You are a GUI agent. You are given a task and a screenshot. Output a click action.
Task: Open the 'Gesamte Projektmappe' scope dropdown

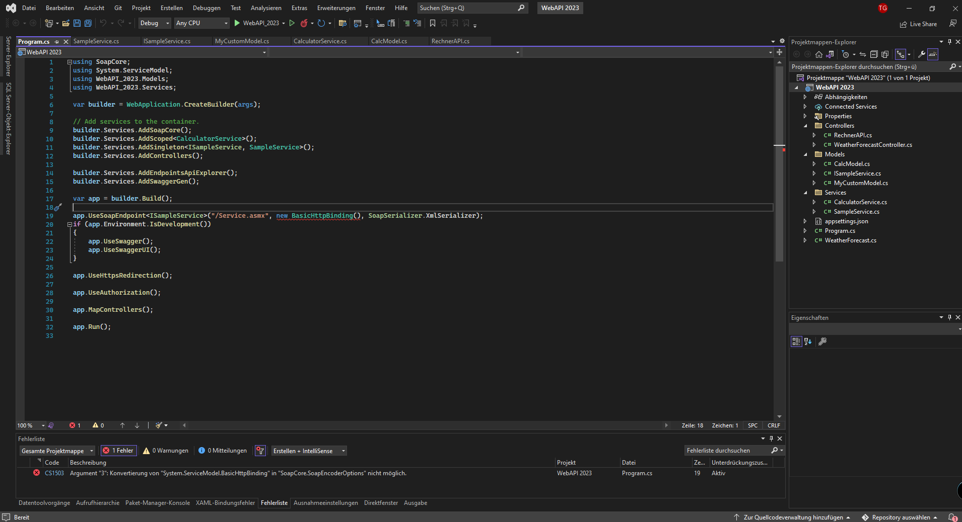[x=57, y=451]
